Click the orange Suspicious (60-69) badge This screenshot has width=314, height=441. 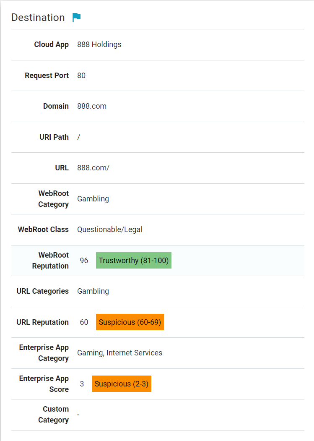(x=130, y=322)
